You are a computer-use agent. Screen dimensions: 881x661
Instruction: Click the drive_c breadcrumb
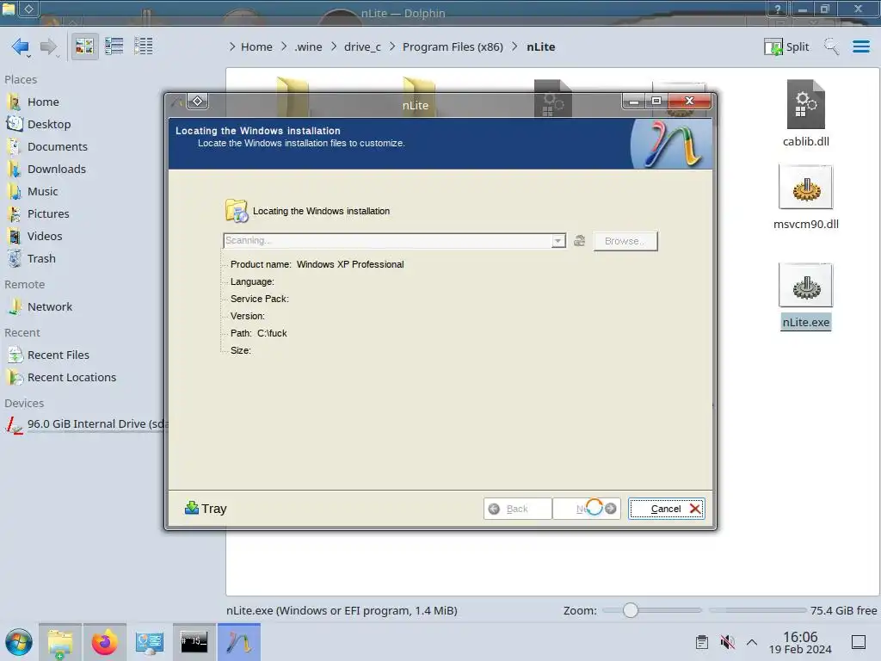[x=362, y=46]
